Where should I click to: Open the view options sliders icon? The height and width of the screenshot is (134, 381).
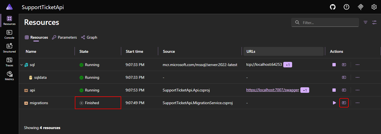pos(374,22)
